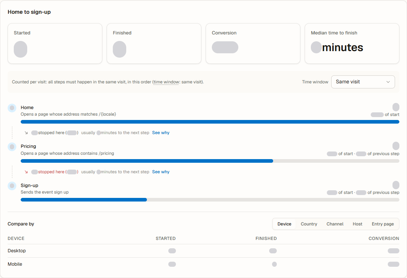Switch to the Device compare tab
The height and width of the screenshot is (278, 407).
[284, 224]
